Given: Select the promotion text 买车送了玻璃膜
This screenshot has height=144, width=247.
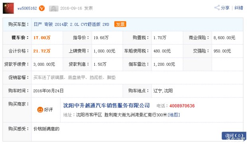Looking at the screenshot, I should (49, 78).
